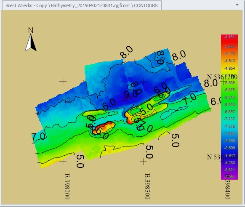Click the -7.237 value on the depth legend
Viewport: 245px width, 207px height.
tap(229, 119)
